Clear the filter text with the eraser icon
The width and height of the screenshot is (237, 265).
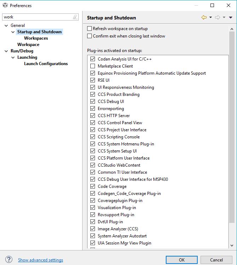[x=75, y=17]
